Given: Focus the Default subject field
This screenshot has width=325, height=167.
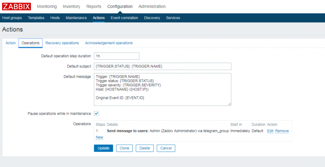Looking at the screenshot, I should tap(162, 66).
